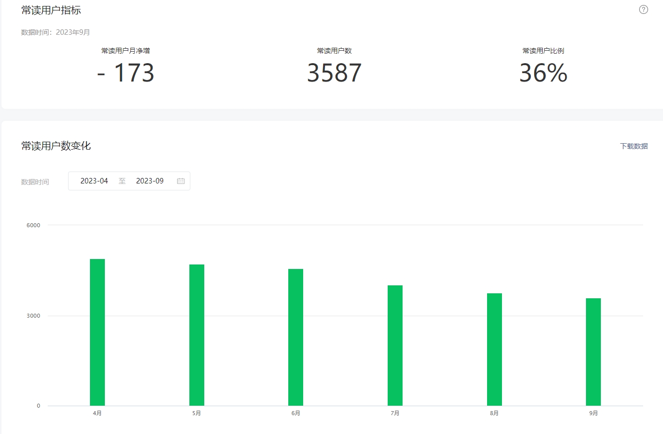This screenshot has width=663, height=434.
Task: Click the 6月 bar in the chart
Action: pyautogui.click(x=296, y=337)
